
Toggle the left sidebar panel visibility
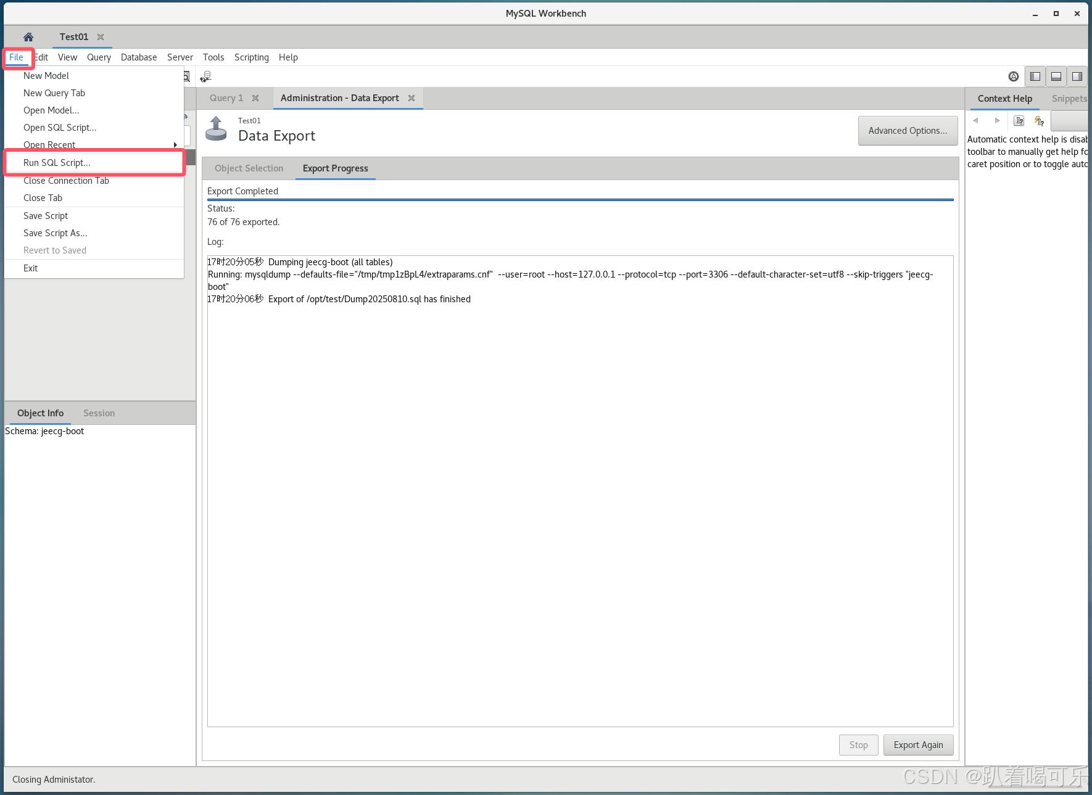coord(1035,76)
